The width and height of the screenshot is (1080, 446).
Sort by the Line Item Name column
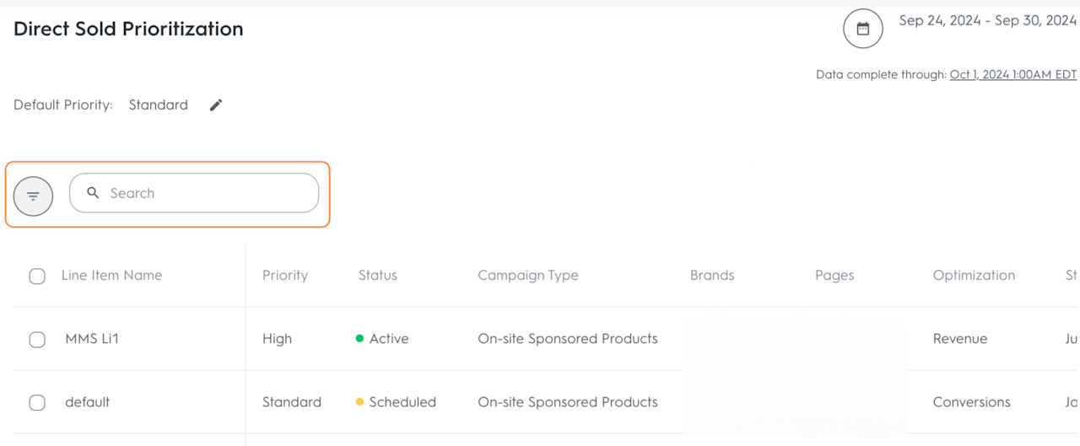tap(111, 276)
